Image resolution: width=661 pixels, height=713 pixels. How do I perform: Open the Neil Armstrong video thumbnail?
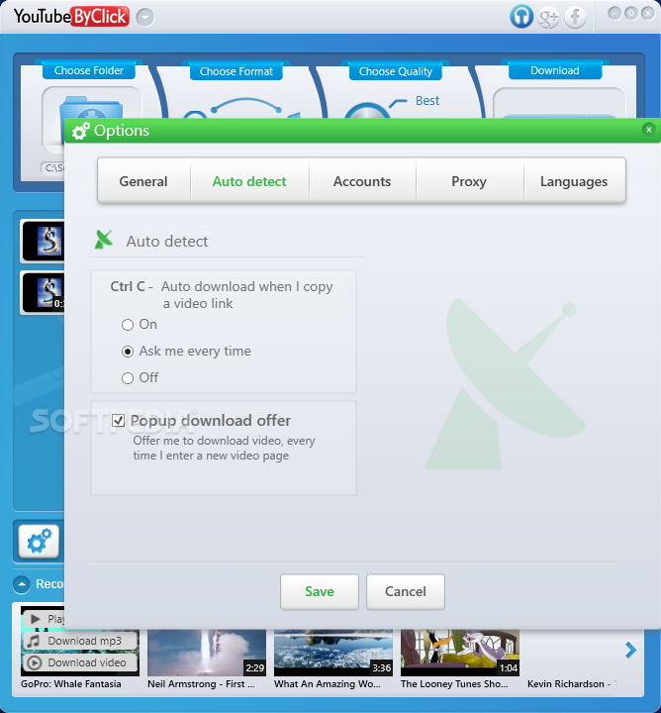tap(207, 653)
